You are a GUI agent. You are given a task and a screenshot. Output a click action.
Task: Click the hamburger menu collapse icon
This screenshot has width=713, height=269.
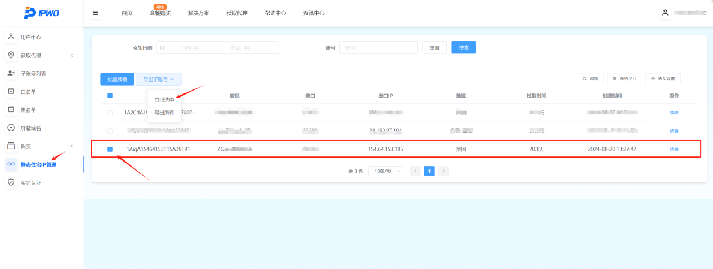(96, 13)
